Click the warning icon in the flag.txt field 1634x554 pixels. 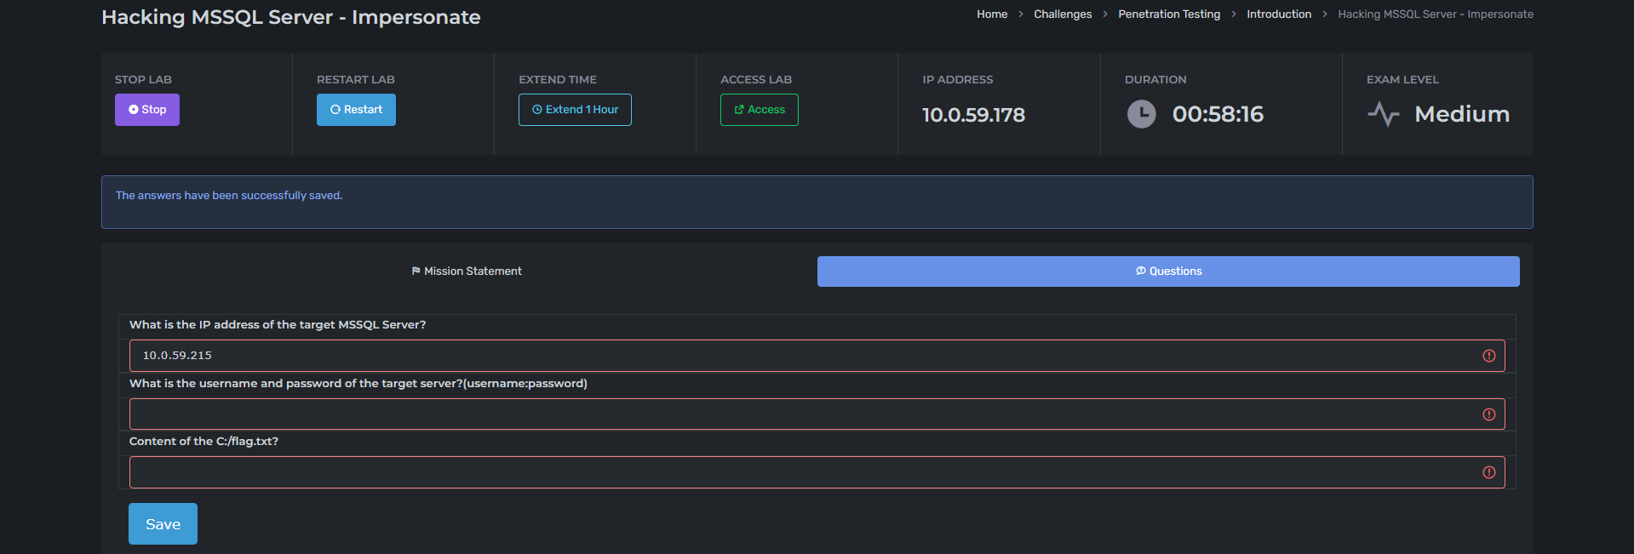pyautogui.click(x=1488, y=472)
